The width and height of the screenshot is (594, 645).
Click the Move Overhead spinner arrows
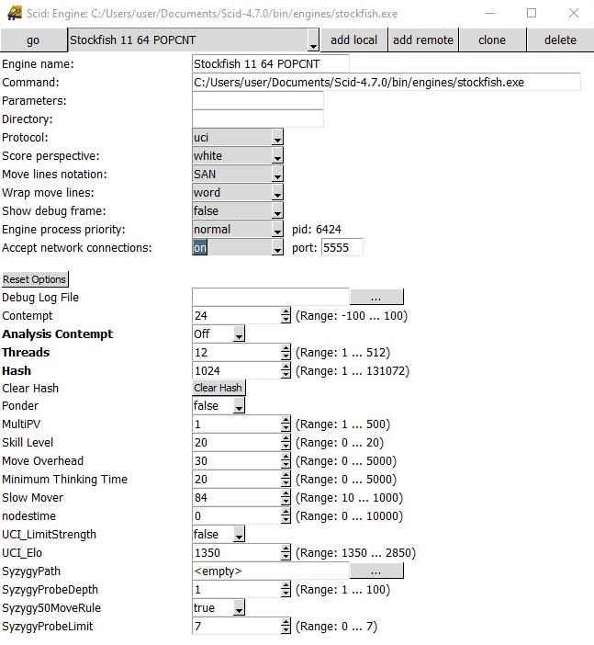pos(286,460)
